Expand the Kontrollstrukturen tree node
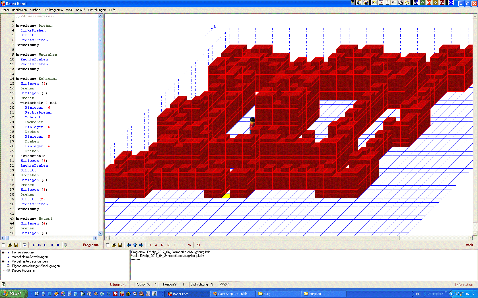This screenshot has height=298, width=478. coord(3,252)
